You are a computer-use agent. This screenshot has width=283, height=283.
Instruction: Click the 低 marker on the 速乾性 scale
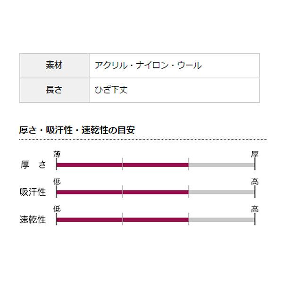point(57,209)
